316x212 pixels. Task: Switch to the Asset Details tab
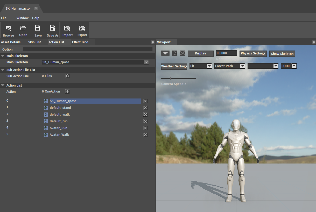pos(11,42)
